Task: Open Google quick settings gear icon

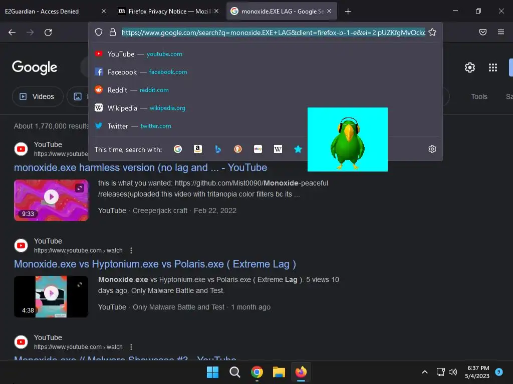Action: (x=470, y=67)
